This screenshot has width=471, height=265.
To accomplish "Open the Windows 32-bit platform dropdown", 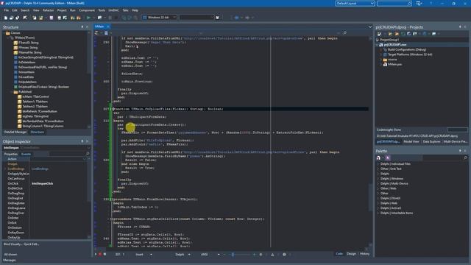I will point(159,18).
